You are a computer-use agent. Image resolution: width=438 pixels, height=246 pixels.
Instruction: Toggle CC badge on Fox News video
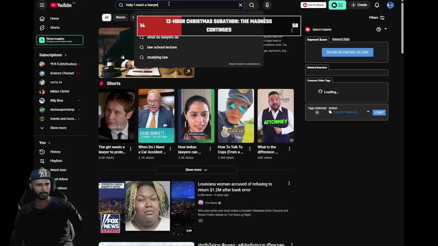[x=201, y=221]
